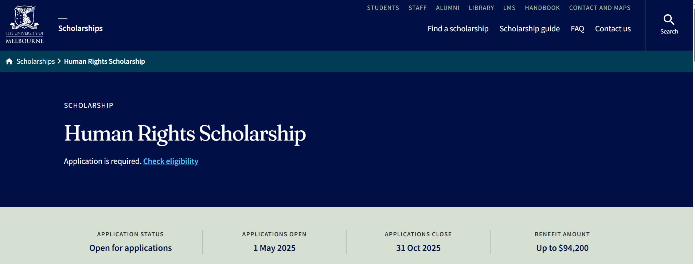The width and height of the screenshot is (695, 264).
Task: Visit the Alumni link
Action: point(448,8)
